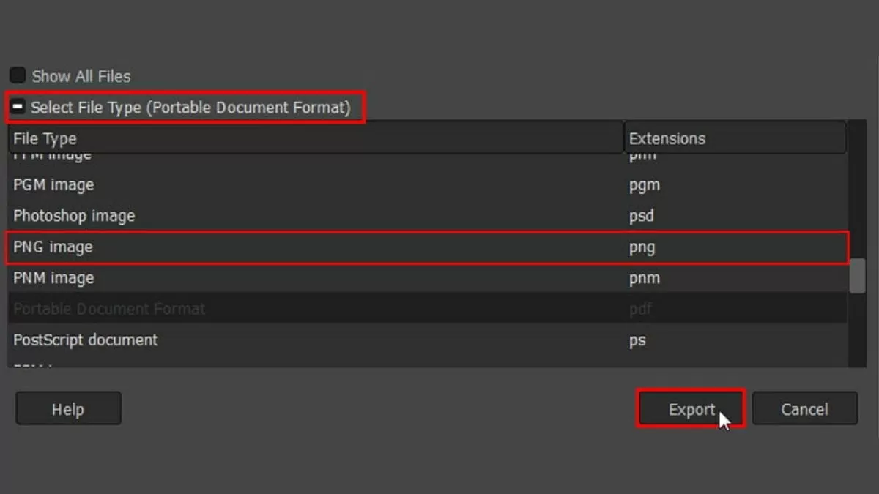
Task: Click the png extension cell
Action: coord(642,247)
